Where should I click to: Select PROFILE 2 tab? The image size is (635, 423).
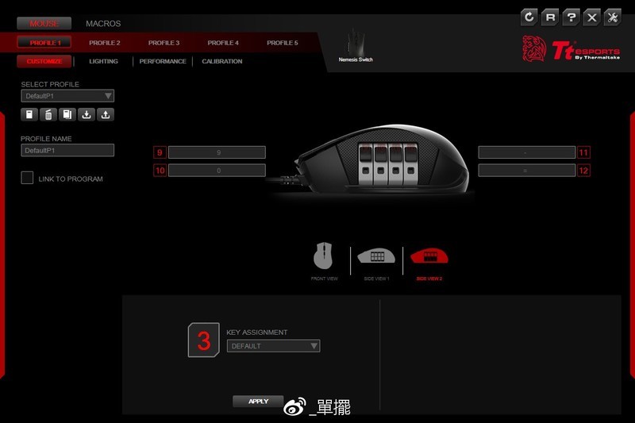(x=105, y=43)
